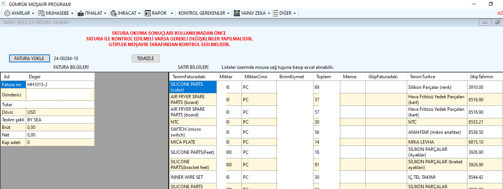Screen dimensions: 503x189
Task: Click the TEMİZLE button
Action: point(146,59)
